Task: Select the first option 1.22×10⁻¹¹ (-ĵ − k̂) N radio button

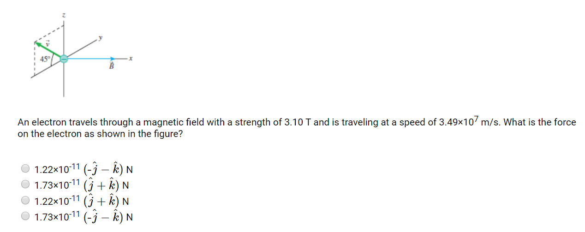Action: pos(26,168)
